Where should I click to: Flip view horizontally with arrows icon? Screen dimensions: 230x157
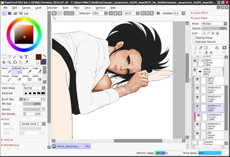click(x=158, y=13)
